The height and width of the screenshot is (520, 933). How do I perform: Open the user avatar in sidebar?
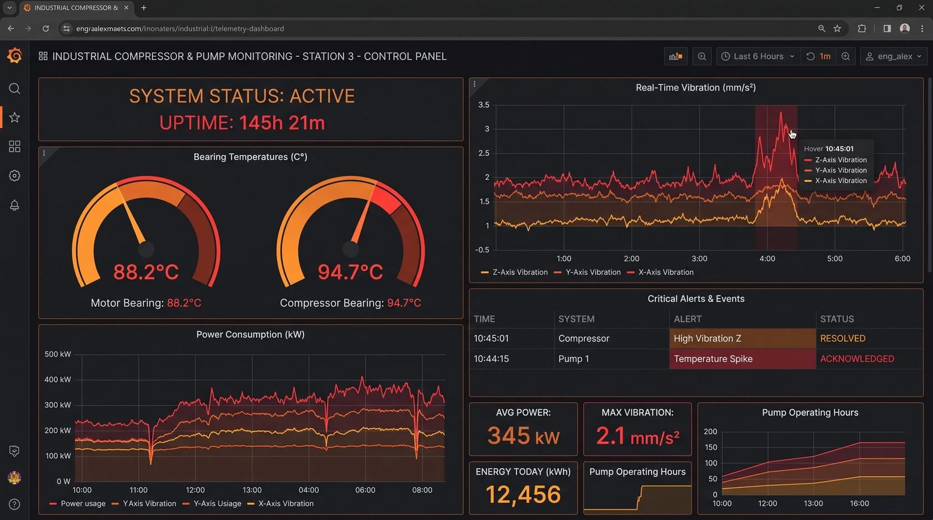pos(14,478)
